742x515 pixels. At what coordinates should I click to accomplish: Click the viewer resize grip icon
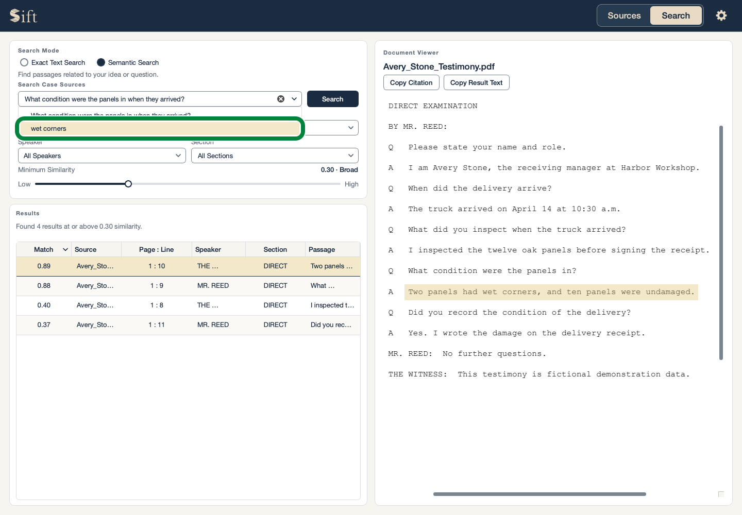[721, 494]
